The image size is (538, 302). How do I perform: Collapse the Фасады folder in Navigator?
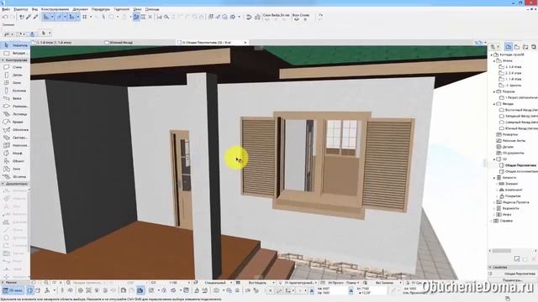494,104
